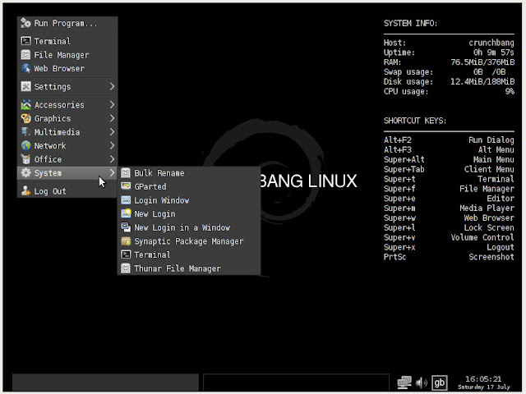Click the Office icon
Image resolution: width=526 pixels, height=394 pixels.
pos(25,159)
